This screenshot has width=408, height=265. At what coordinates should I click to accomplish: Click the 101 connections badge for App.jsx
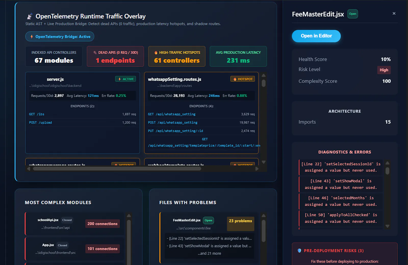click(x=103, y=249)
